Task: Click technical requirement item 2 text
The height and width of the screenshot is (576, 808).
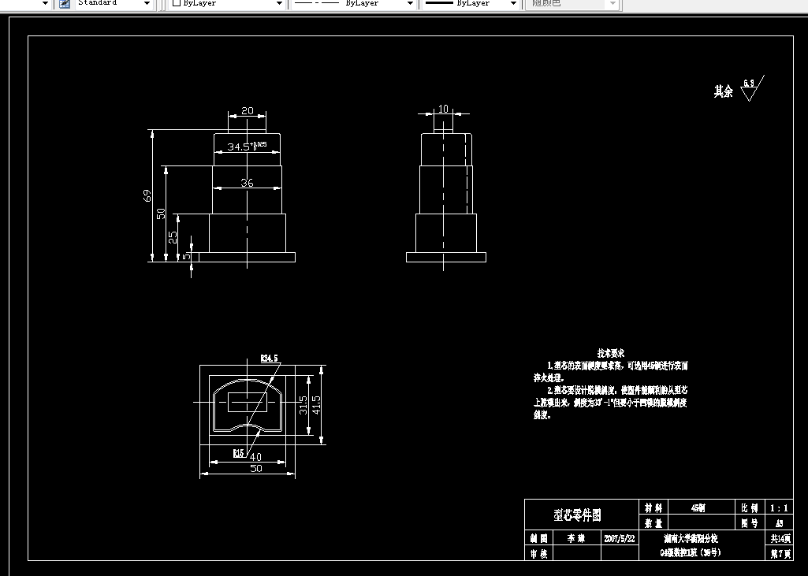Action: tap(611, 403)
